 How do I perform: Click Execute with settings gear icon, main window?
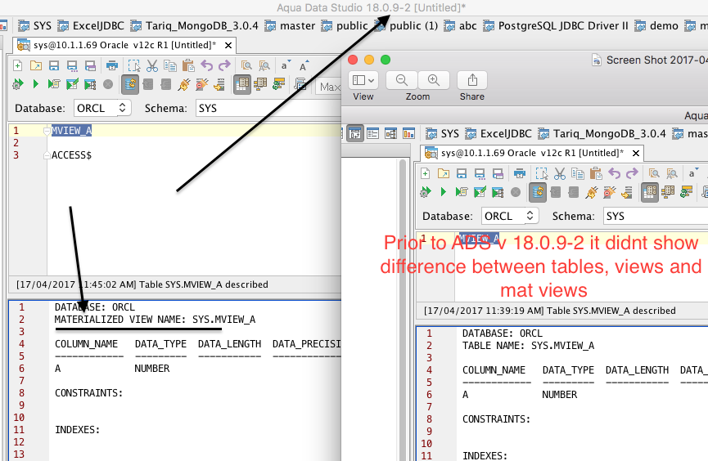click(x=18, y=84)
